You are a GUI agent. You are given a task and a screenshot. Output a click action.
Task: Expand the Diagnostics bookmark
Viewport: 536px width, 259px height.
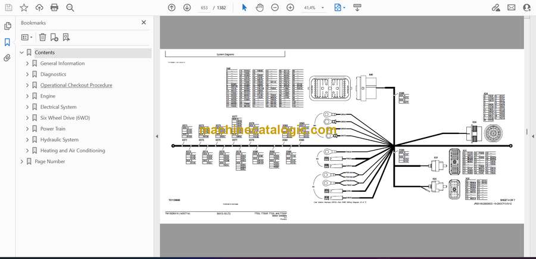click(x=27, y=74)
